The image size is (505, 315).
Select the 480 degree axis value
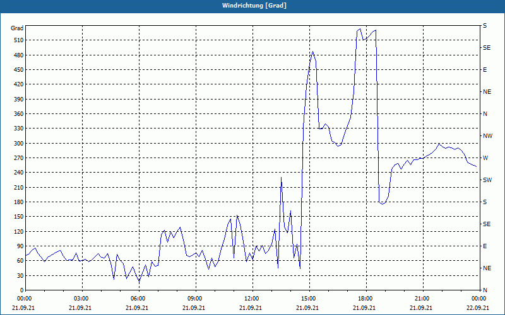[19, 55]
